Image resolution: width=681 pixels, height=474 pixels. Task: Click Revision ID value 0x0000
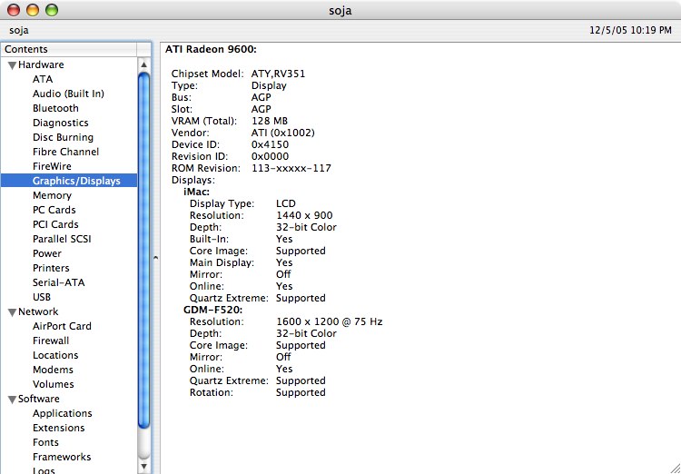tap(270, 156)
